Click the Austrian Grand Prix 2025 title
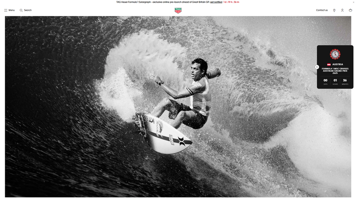The height and width of the screenshot is (200, 356). tap(335, 71)
